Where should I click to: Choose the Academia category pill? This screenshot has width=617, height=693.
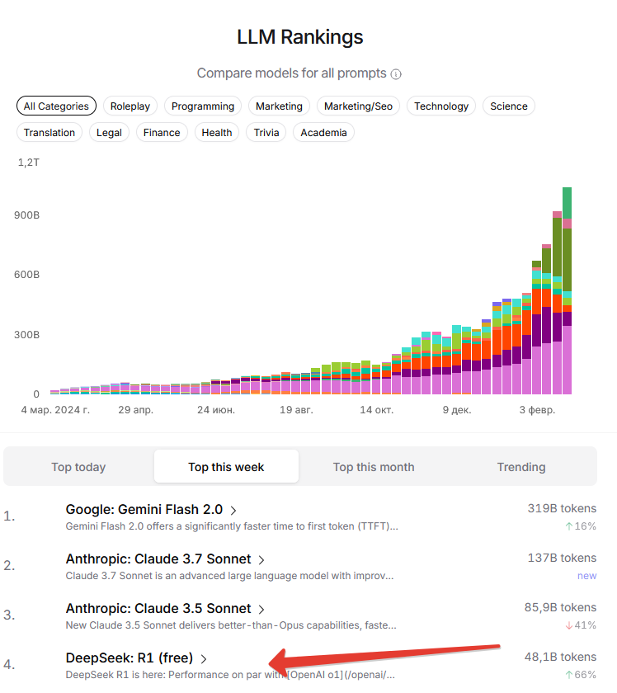323,133
